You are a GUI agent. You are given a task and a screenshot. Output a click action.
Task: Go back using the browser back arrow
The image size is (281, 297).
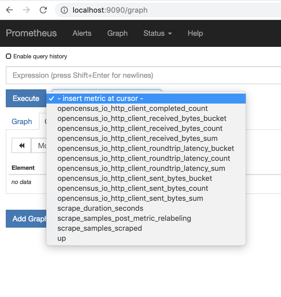click(x=9, y=10)
